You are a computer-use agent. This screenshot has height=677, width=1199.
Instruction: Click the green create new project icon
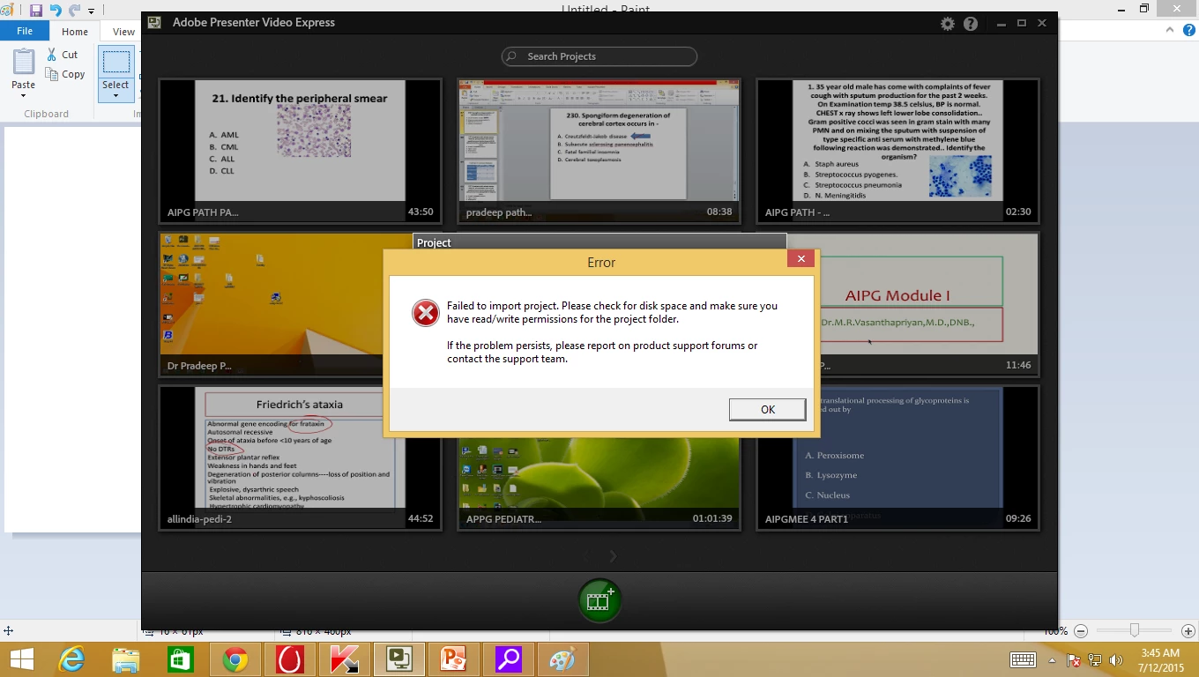(599, 600)
